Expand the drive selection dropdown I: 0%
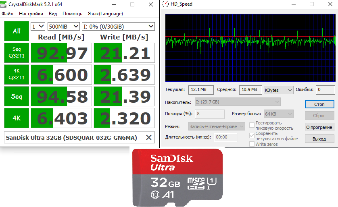Viewport: 338px width, 207px height. (118, 27)
